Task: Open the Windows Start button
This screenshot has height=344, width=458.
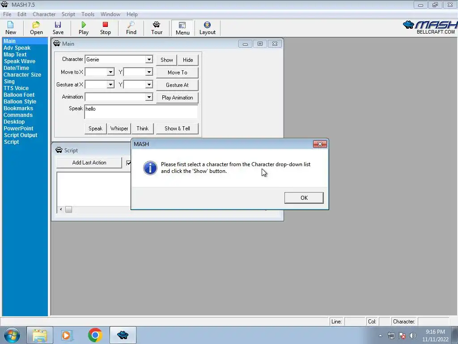Action: (12, 335)
